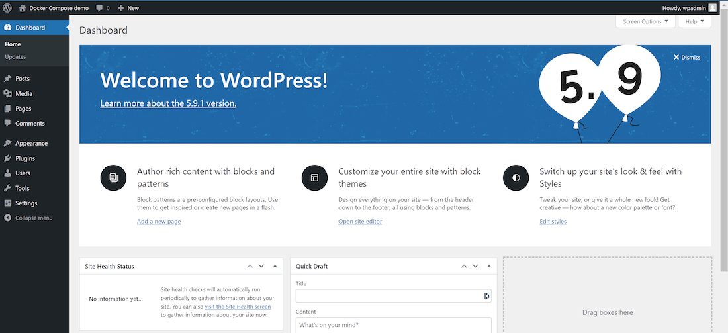Toggle the Quick Draft panel closed
The image size is (728, 333).
tap(489, 266)
